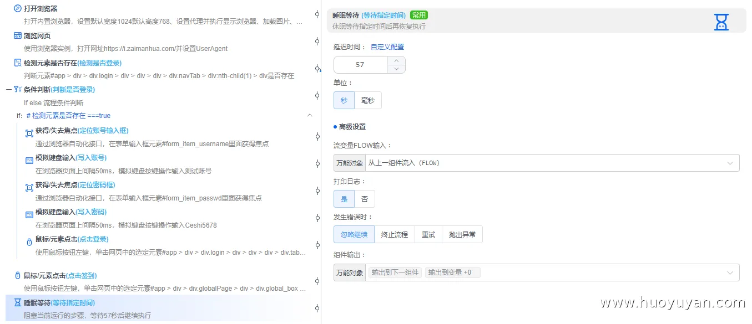Select 秒 as the delay unit

(x=344, y=100)
